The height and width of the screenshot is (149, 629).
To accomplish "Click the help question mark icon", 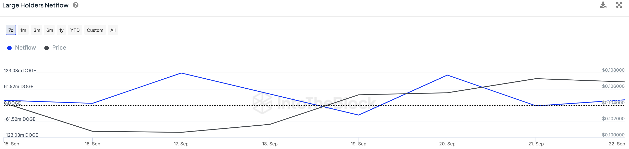I will coord(76,5).
